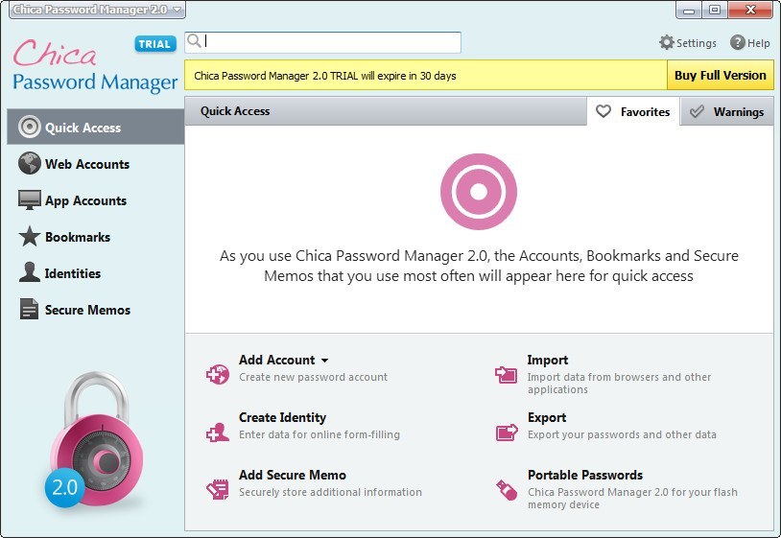Click the Import arrow icon

coord(506,374)
